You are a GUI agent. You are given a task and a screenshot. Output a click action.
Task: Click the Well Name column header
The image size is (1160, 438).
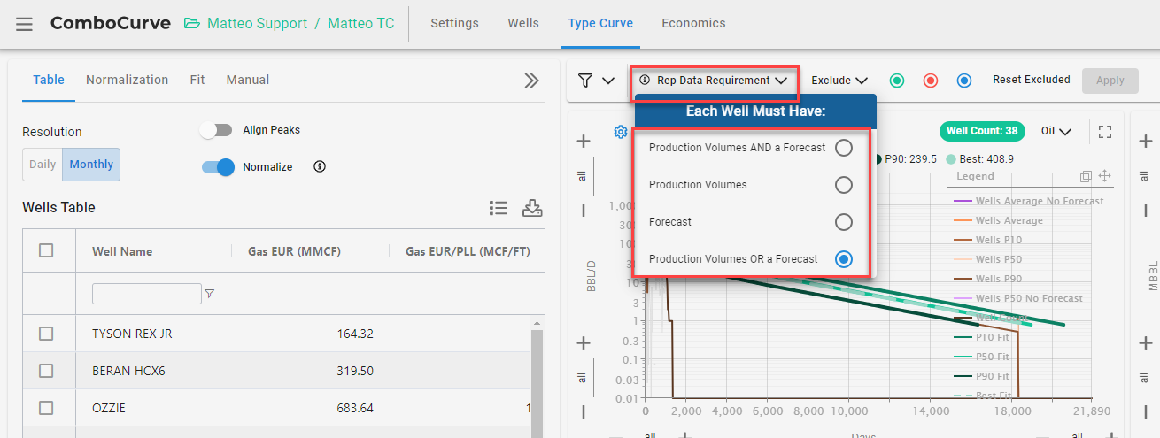coord(122,251)
